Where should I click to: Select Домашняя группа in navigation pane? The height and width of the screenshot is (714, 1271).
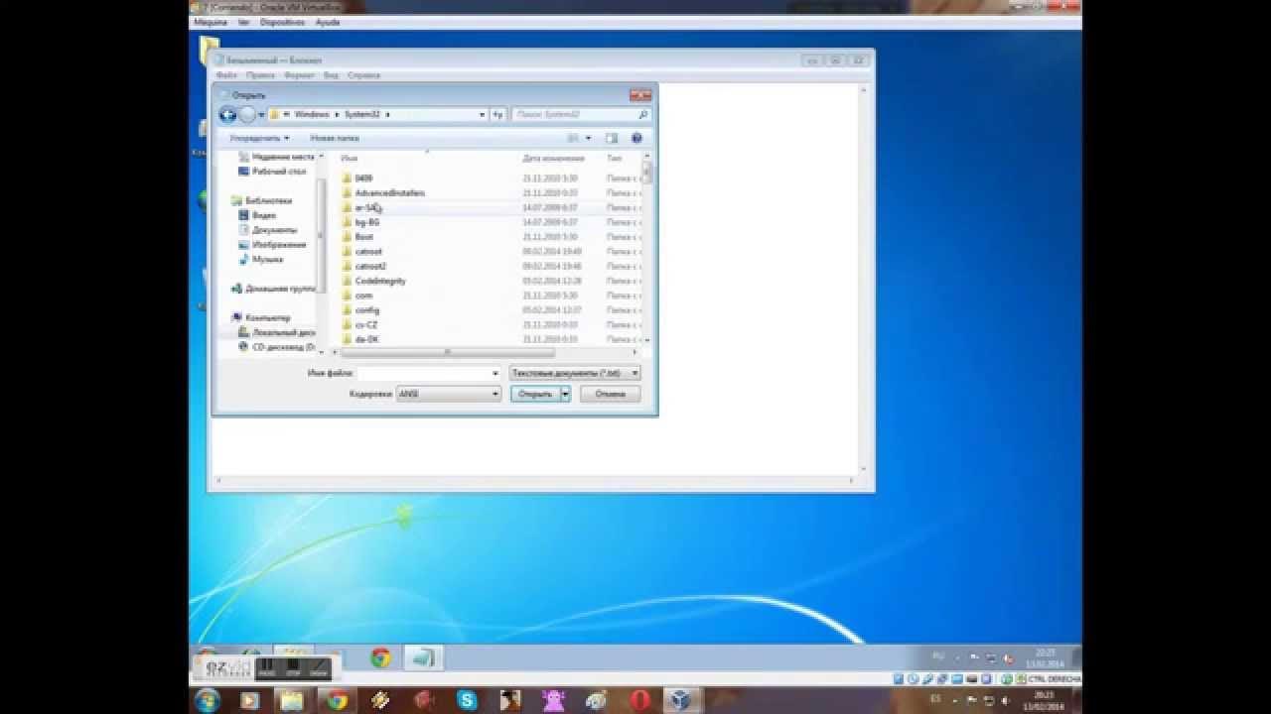tap(273, 289)
